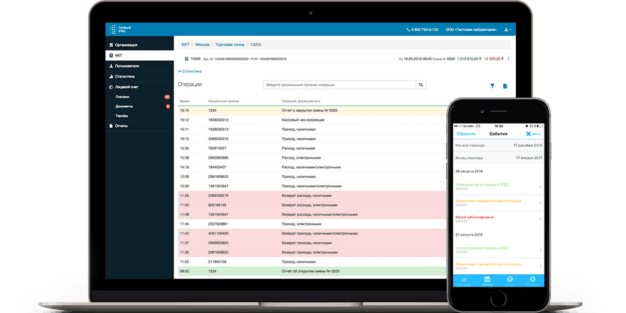Open the help question mark tab on the phone
Viewport: 626px width, 313px height.
[x=510, y=280]
